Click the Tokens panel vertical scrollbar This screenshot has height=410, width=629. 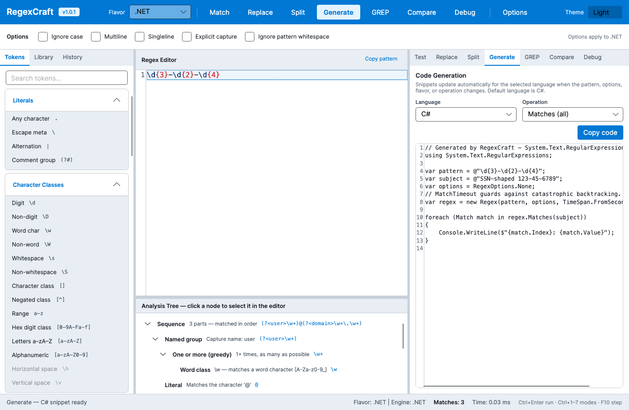tap(132, 125)
